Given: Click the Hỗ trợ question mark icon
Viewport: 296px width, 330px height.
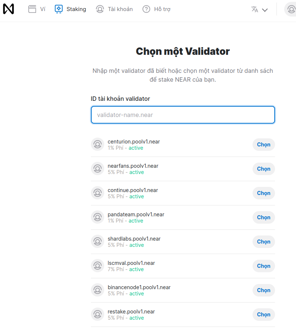Looking at the screenshot, I should tap(146, 9).
